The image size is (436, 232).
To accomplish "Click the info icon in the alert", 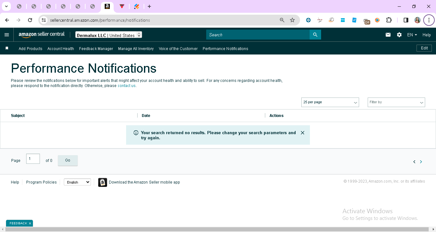I will [x=136, y=133].
